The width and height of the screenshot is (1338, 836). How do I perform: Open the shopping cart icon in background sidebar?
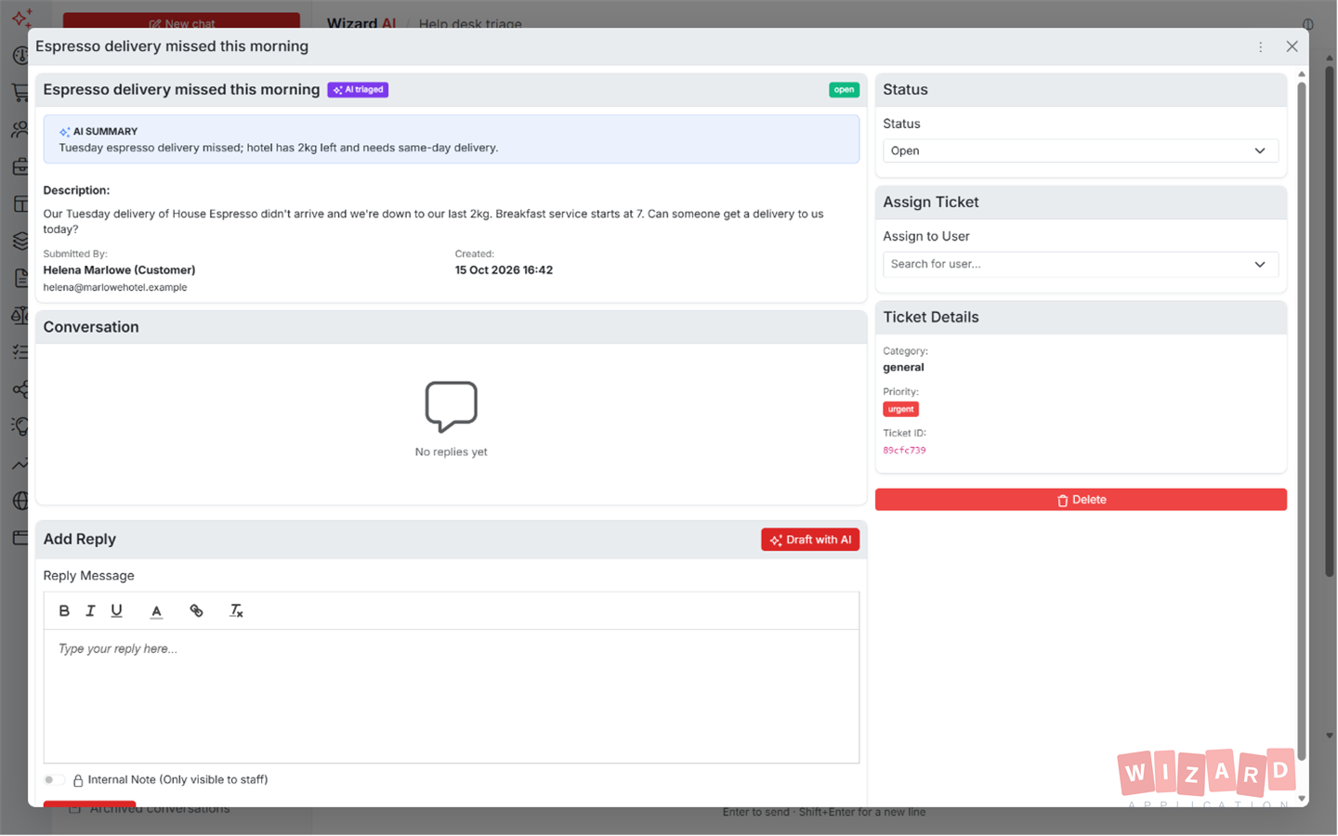click(x=20, y=92)
